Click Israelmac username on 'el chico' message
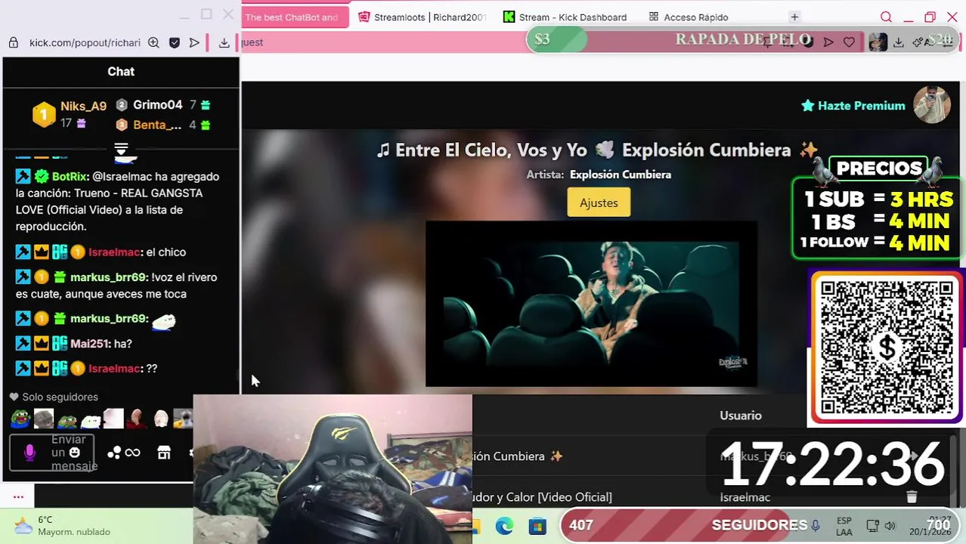This screenshot has width=966, height=544. [114, 252]
